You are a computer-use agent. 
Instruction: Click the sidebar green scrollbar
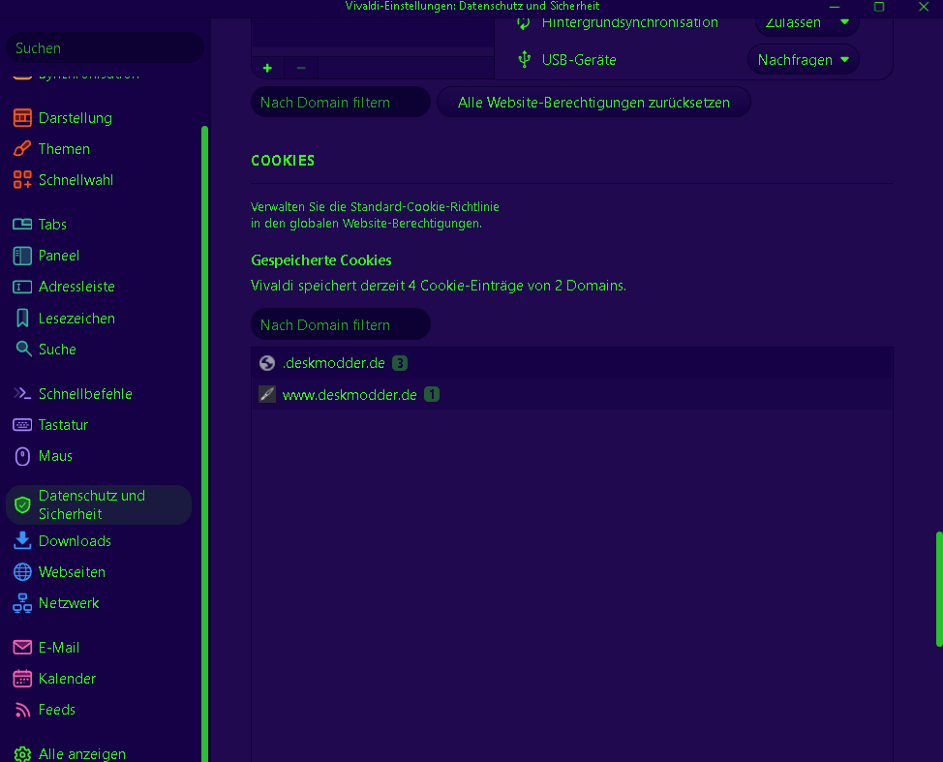205,443
